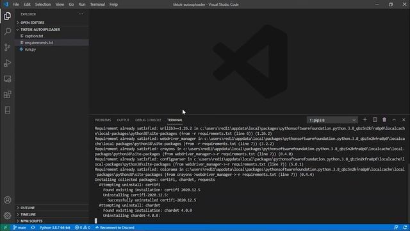Viewport: 410px width, 231px height.
Task: Select the Terminal tab
Action: tap(175, 120)
